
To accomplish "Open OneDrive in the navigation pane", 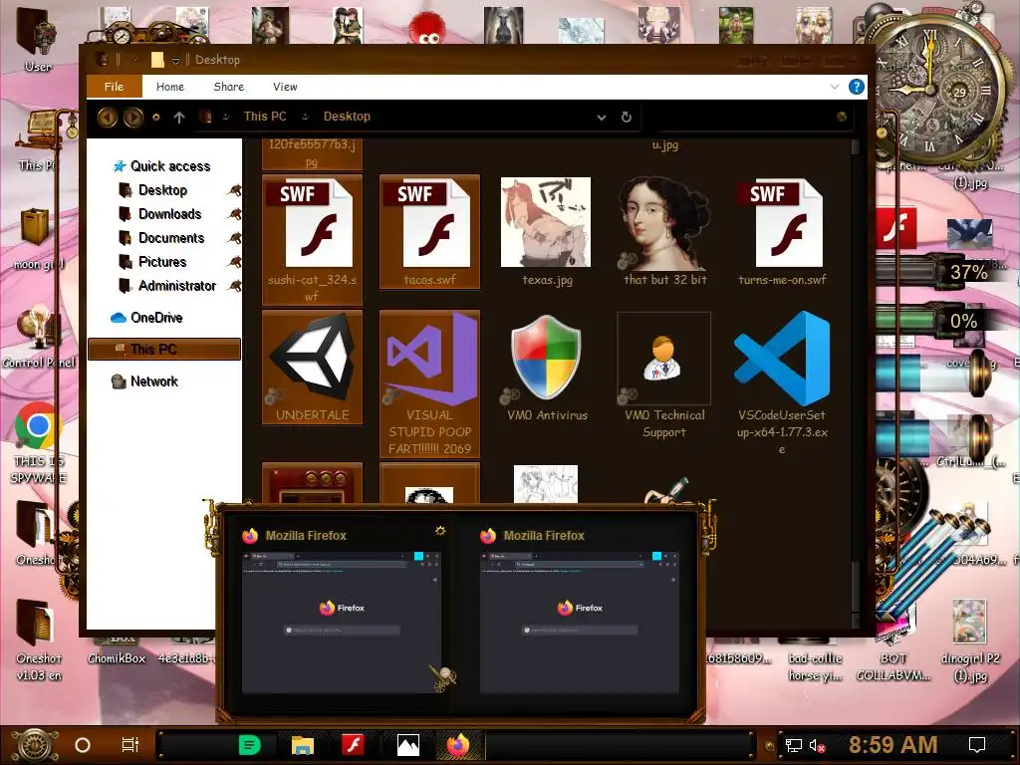I will click(x=156, y=318).
